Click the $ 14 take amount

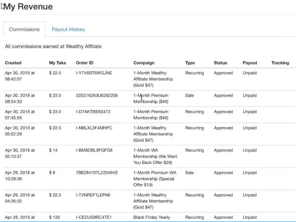pyautogui.click(x=53, y=150)
